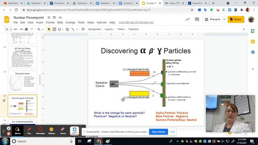Open the Screencastify Stickers tool
Image resolution: width=258 pixels, height=145 pixels.
(x=52, y=130)
